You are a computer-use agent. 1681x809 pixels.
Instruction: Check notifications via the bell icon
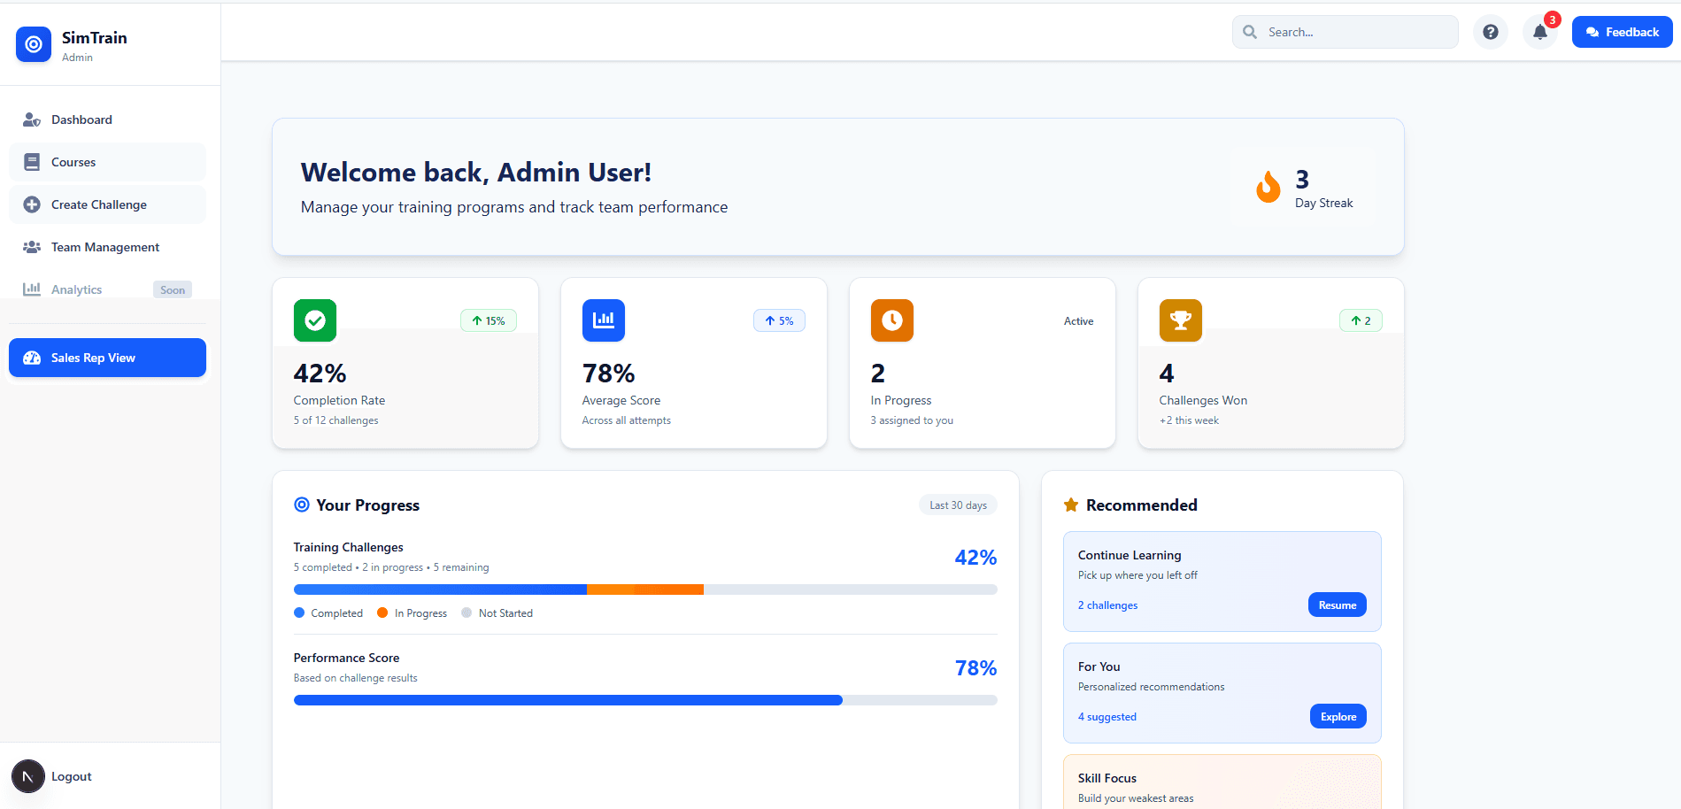pyautogui.click(x=1540, y=31)
